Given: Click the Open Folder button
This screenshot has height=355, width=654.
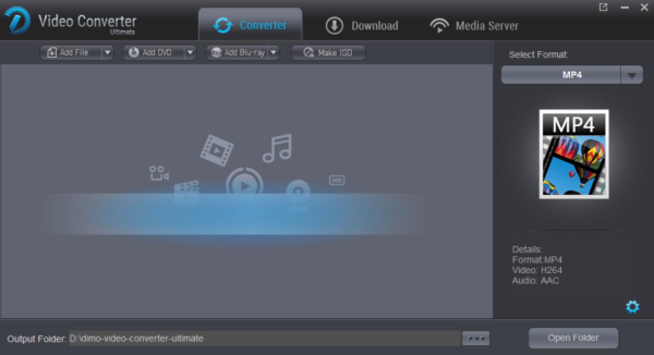Looking at the screenshot, I should pyautogui.click(x=573, y=338).
